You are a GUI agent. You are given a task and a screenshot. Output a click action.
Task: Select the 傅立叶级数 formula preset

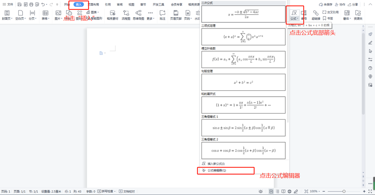243,59
